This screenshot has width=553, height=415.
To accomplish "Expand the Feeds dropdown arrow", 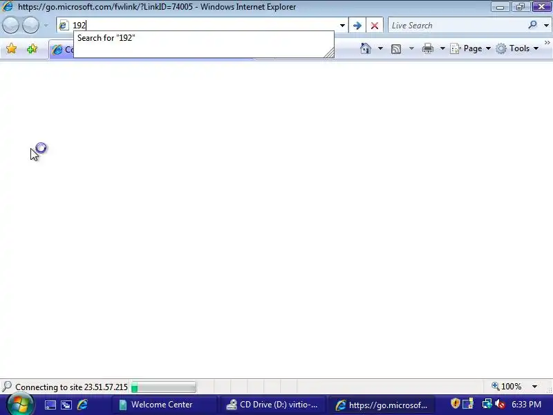I will coord(411,48).
